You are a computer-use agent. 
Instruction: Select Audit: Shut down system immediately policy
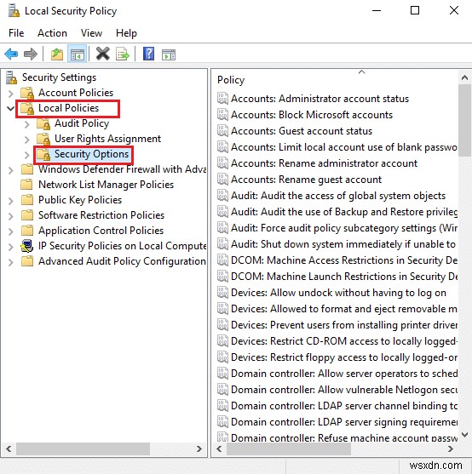343,244
